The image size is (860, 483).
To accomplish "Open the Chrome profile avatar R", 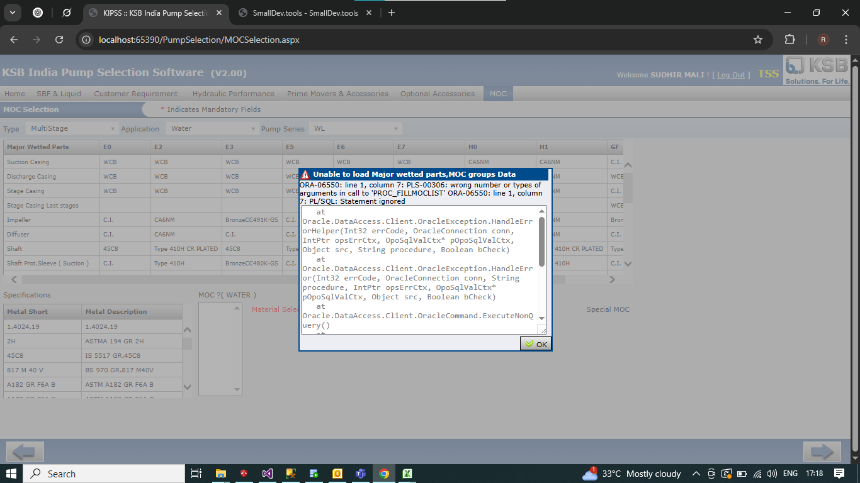I will (x=823, y=40).
